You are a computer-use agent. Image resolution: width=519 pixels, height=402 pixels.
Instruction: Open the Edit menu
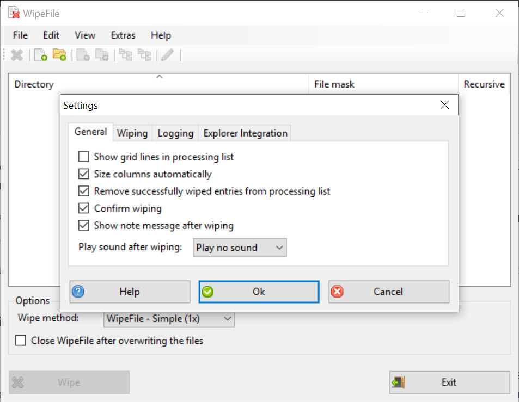click(51, 35)
